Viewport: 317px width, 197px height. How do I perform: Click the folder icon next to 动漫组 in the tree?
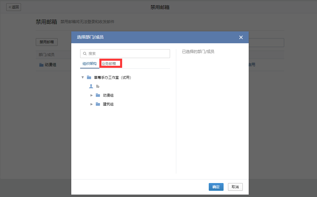click(98, 95)
